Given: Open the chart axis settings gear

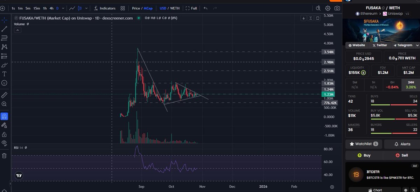Looking at the screenshot, I should coord(332,187).
